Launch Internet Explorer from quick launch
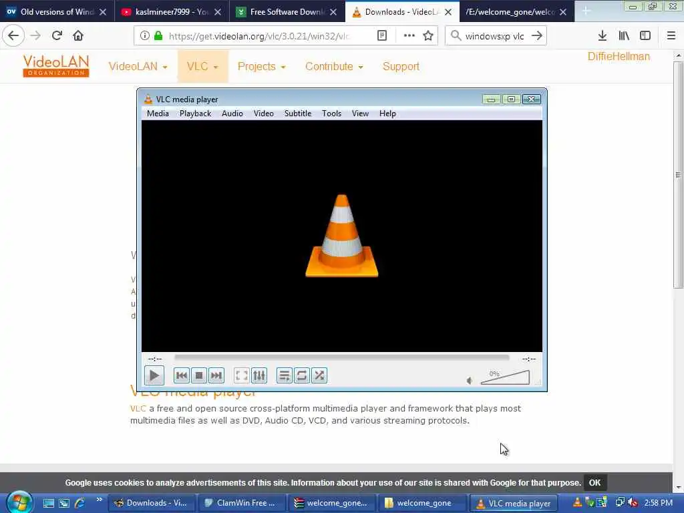684x513 pixels. 80,503
